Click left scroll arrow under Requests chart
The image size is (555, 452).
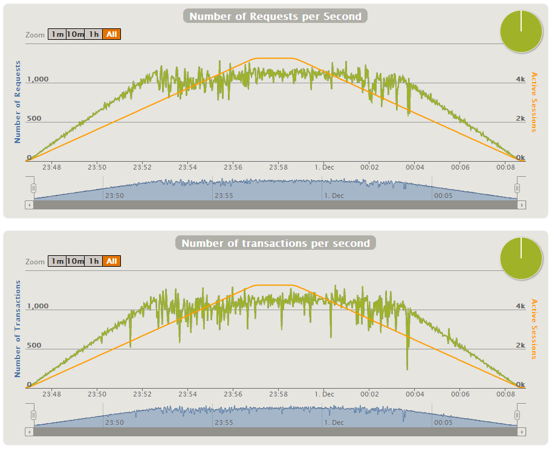pos(29,205)
